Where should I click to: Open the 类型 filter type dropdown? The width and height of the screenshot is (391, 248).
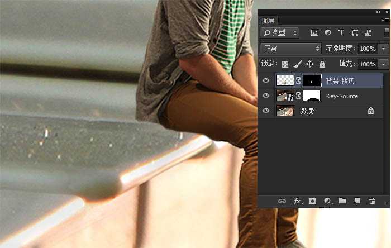click(279, 32)
